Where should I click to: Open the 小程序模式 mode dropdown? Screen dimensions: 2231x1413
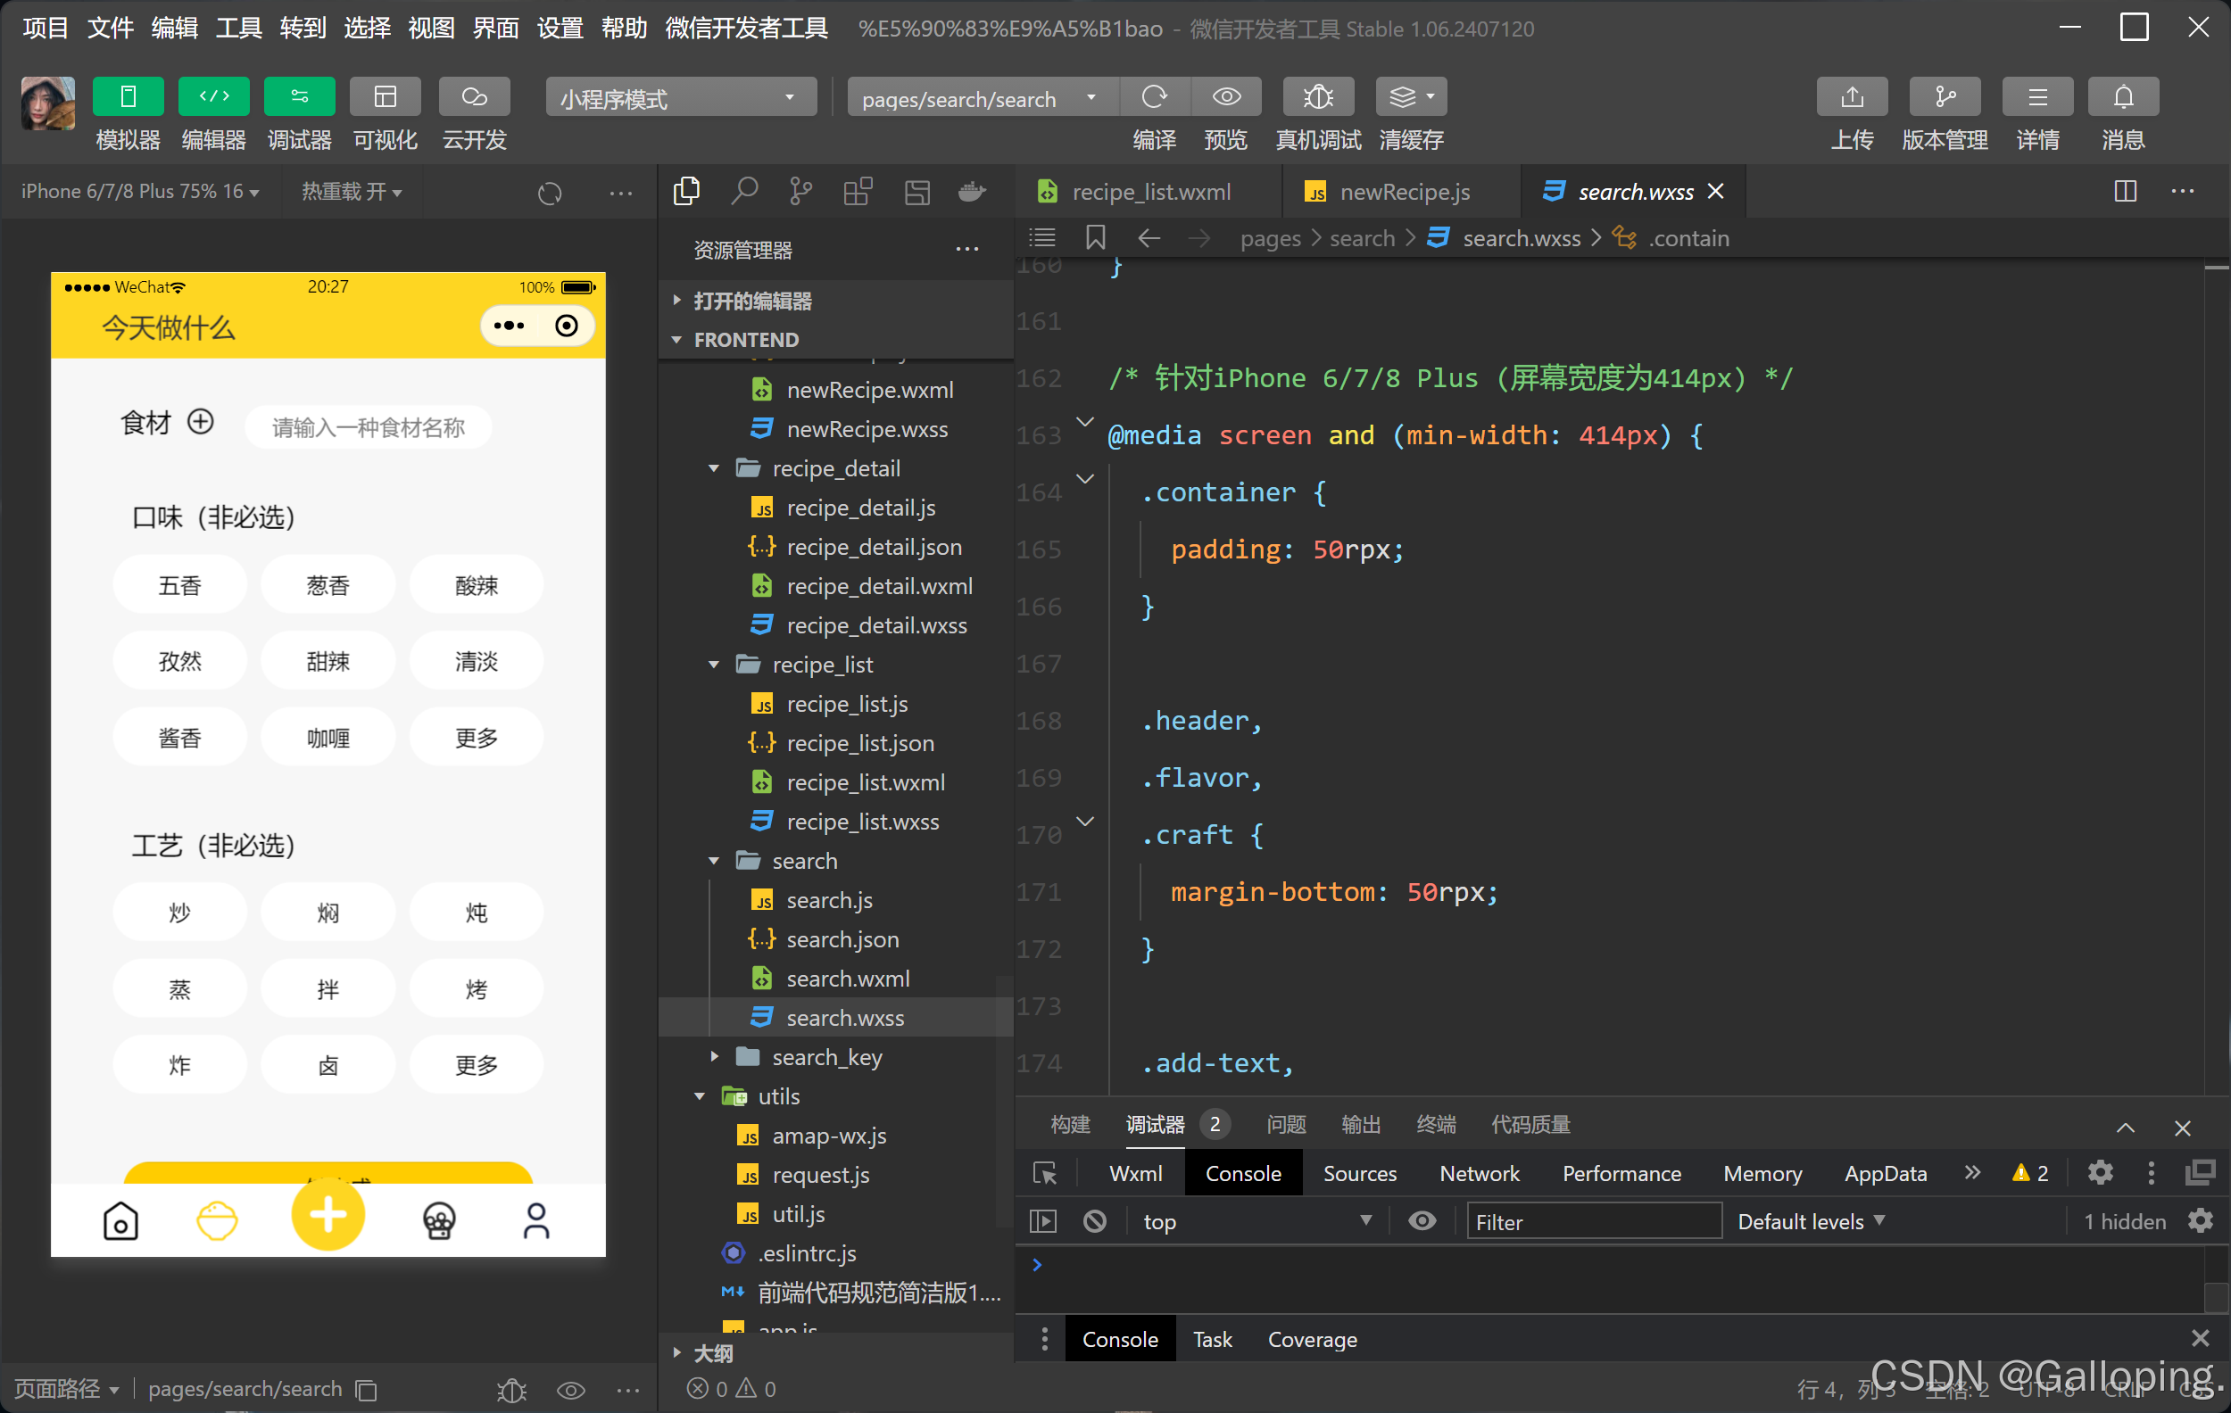(x=680, y=97)
